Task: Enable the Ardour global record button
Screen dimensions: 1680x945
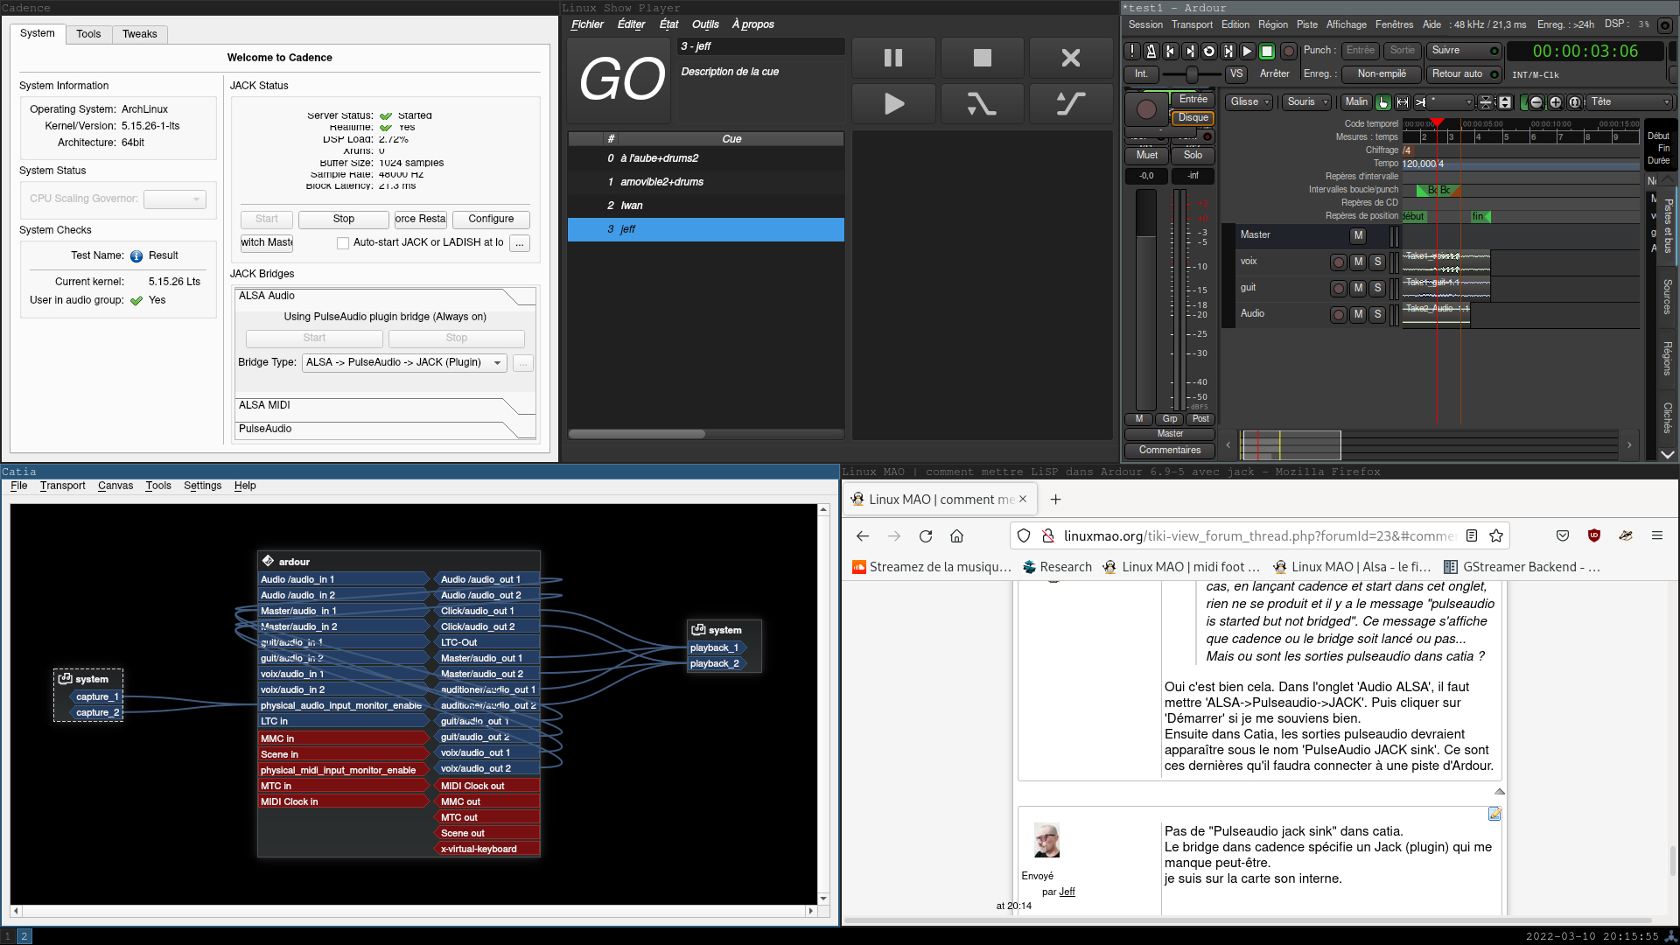Action: [x=1288, y=52]
